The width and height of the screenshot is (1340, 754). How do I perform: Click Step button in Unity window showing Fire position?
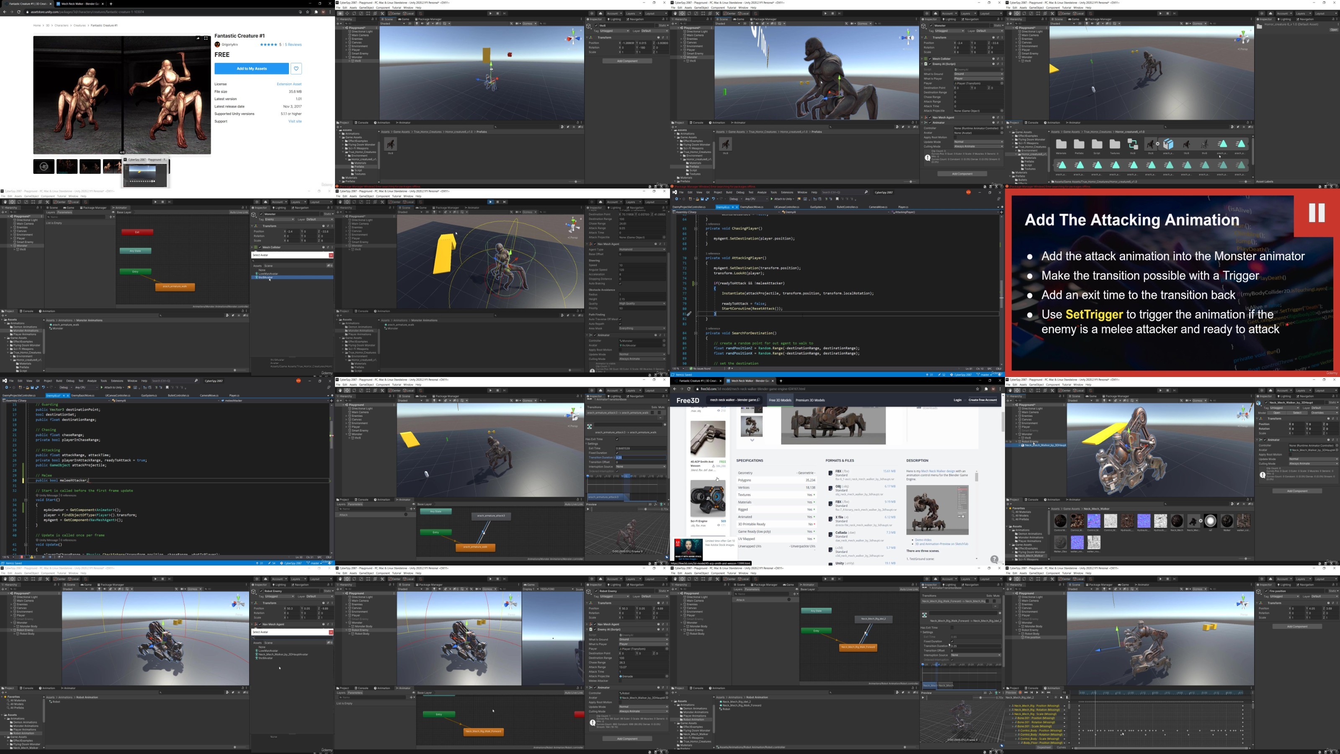coord(1175,578)
